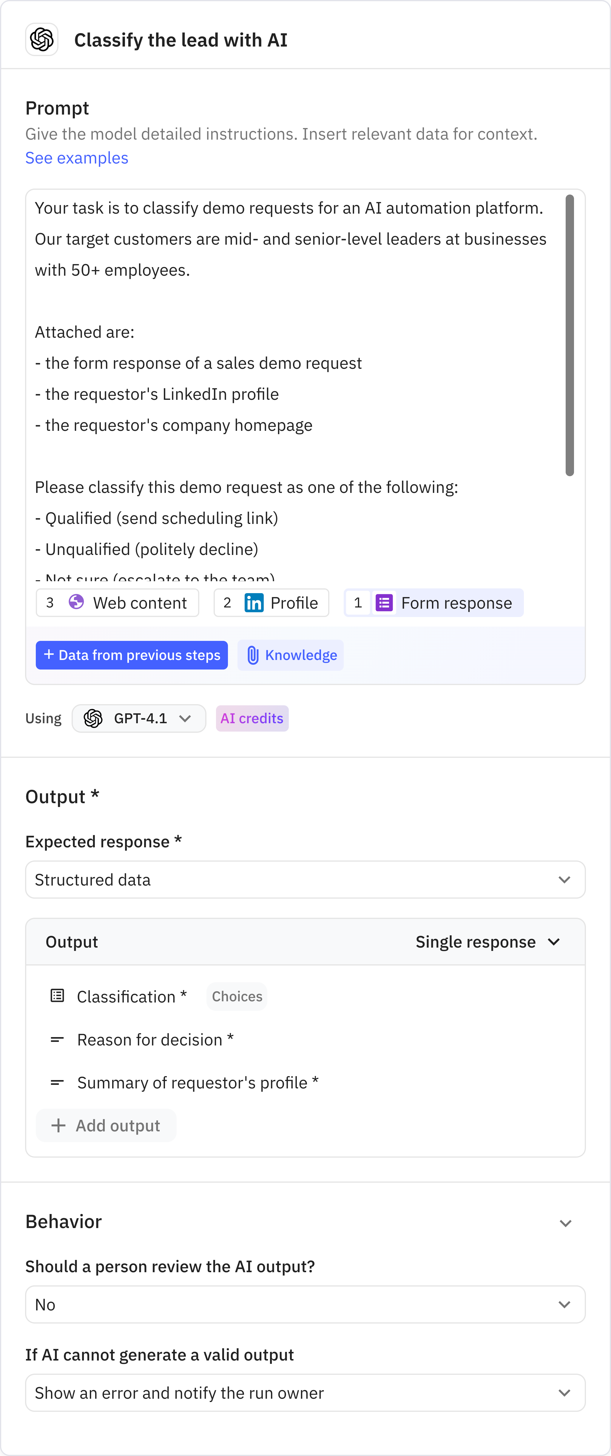Click the globe icon on Web content chip
The image size is (611, 1456).
point(75,602)
